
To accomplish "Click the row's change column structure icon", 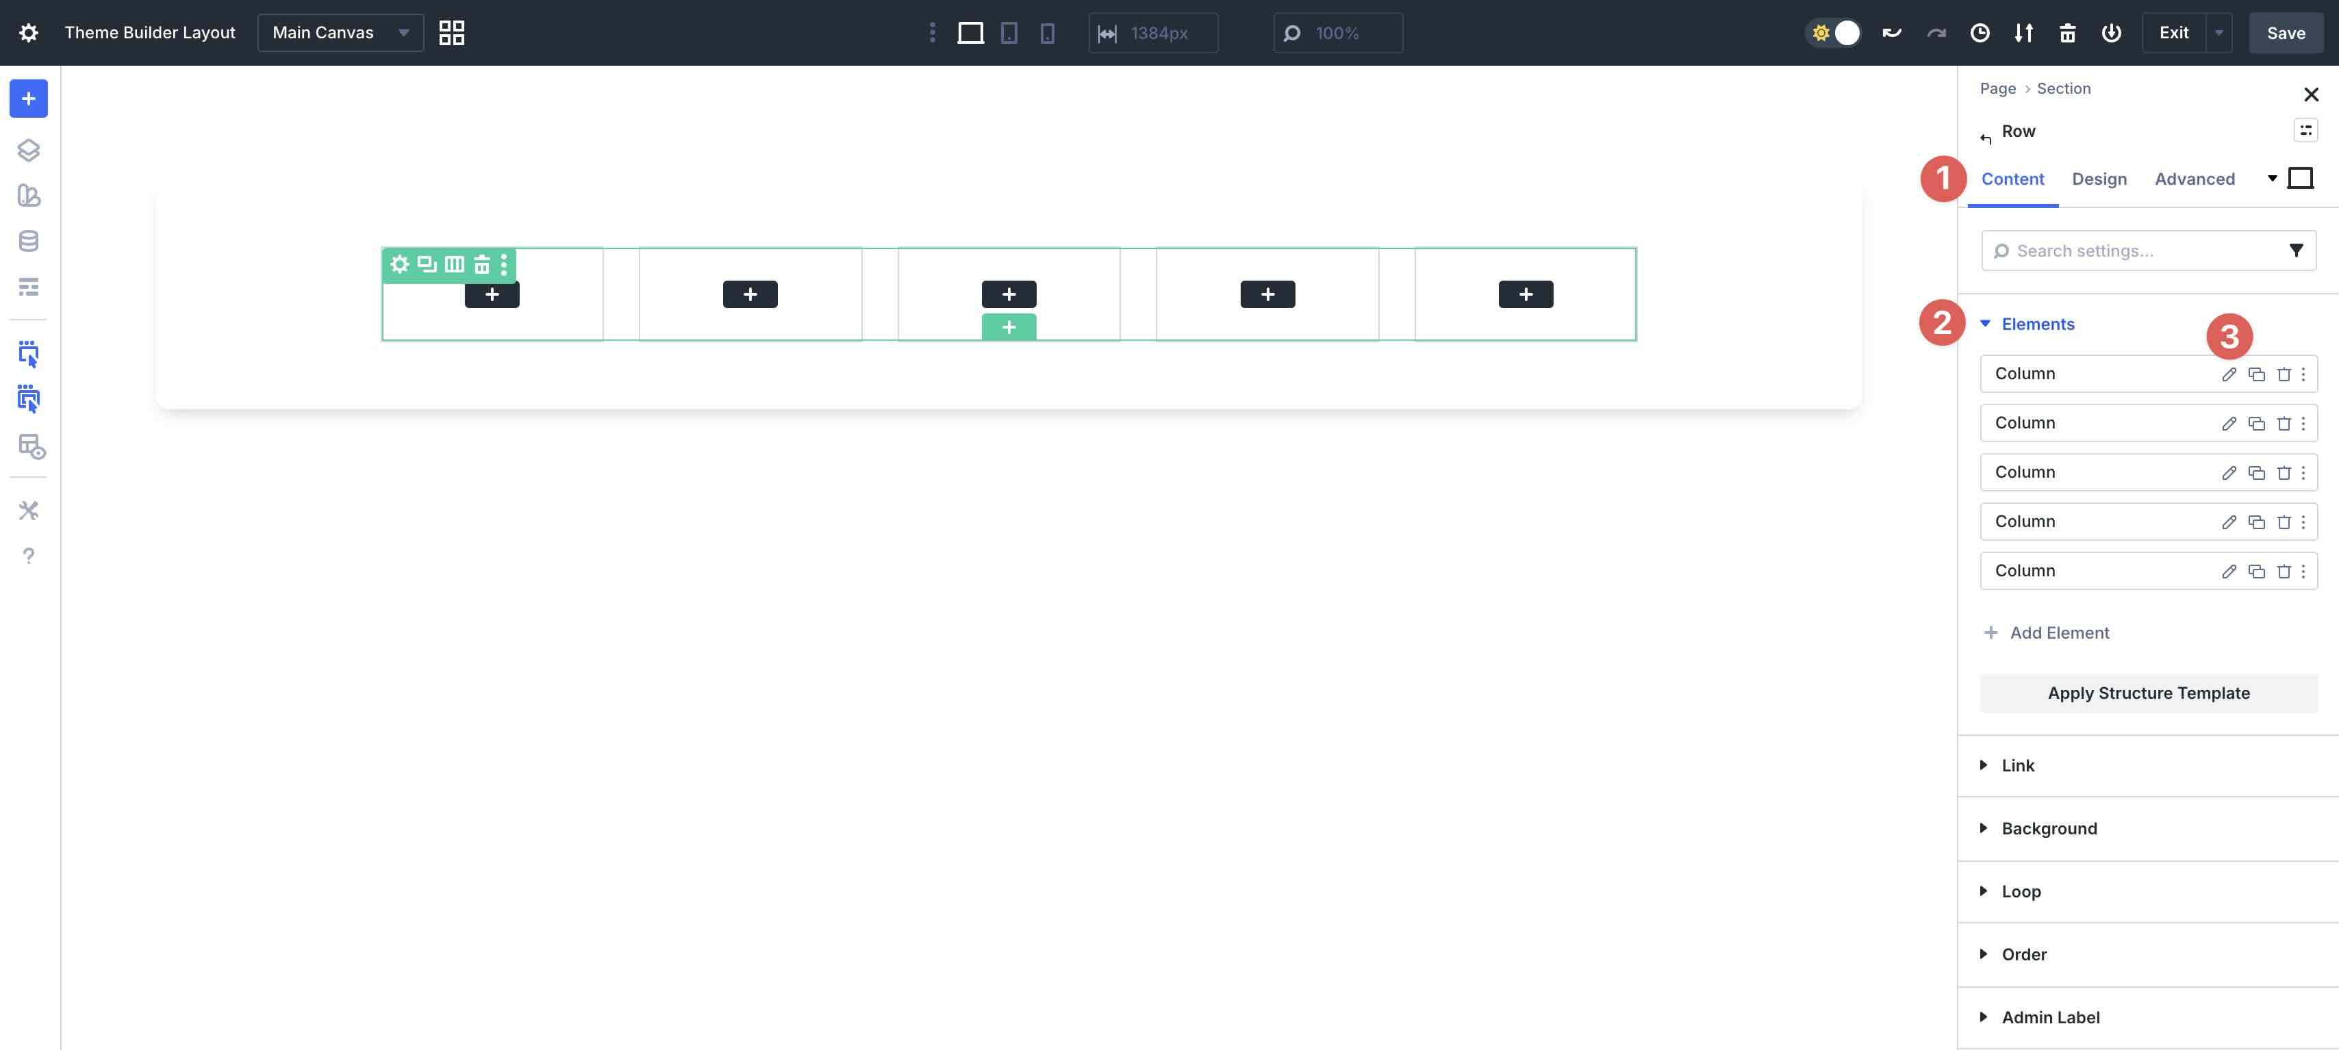I will (454, 264).
